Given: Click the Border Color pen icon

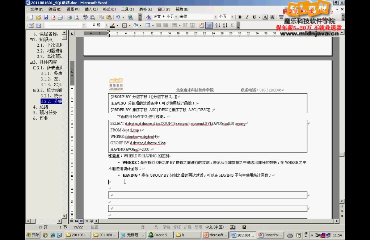Looking at the screenshot, I should pyautogui.click(x=112, y=25).
